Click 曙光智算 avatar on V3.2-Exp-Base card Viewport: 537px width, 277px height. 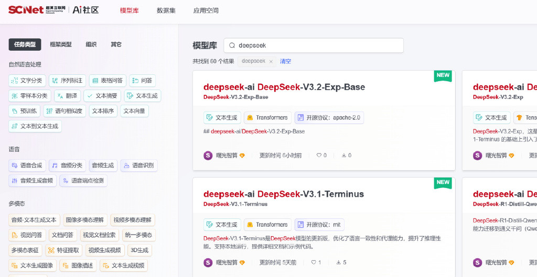tap(208, 156)
